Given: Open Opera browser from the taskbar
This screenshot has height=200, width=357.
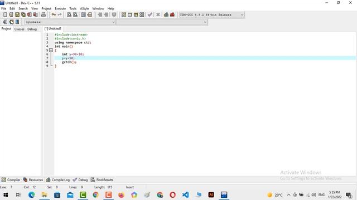Looking at the screenshot, I should coord(172,195).
